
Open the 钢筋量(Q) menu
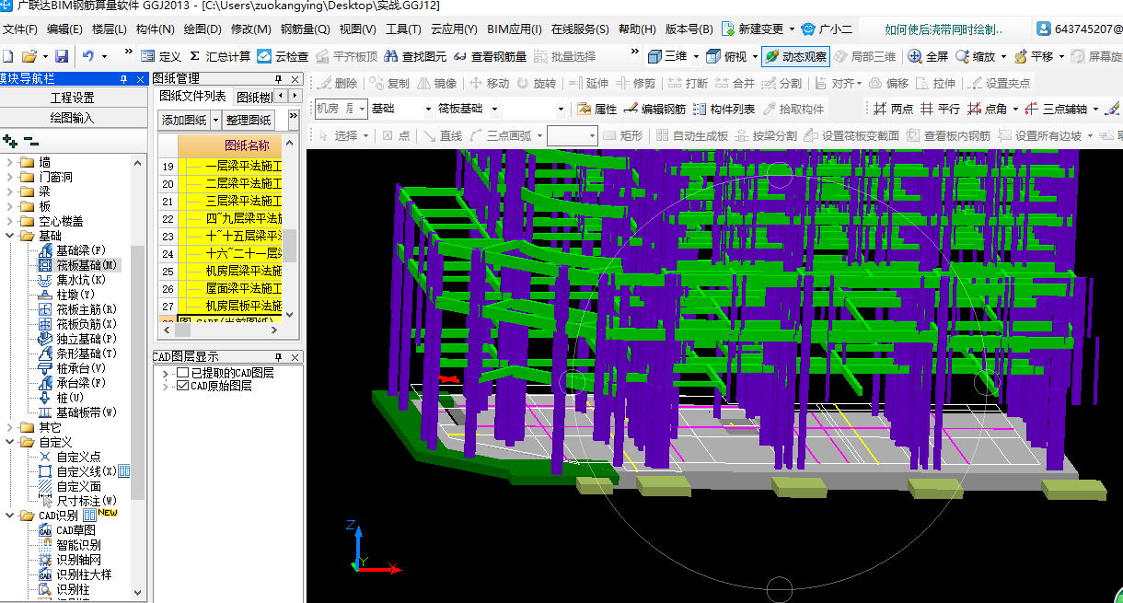pos(306,29)
